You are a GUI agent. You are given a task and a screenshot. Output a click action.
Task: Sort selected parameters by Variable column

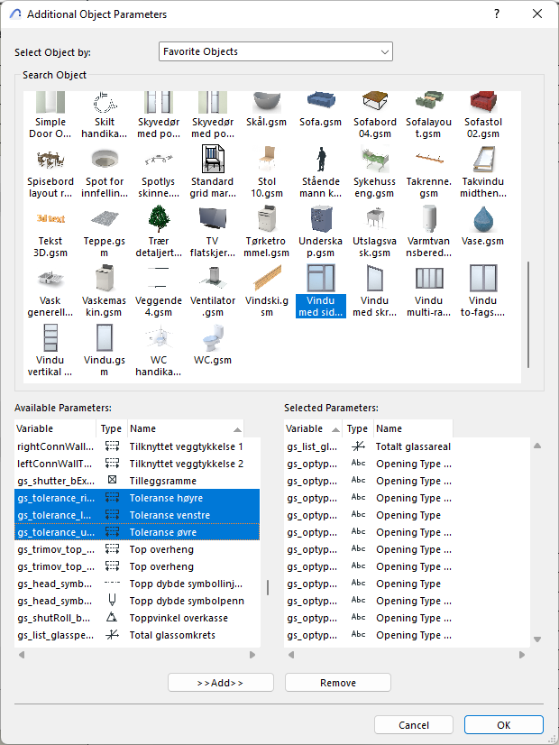coord(312,428)
